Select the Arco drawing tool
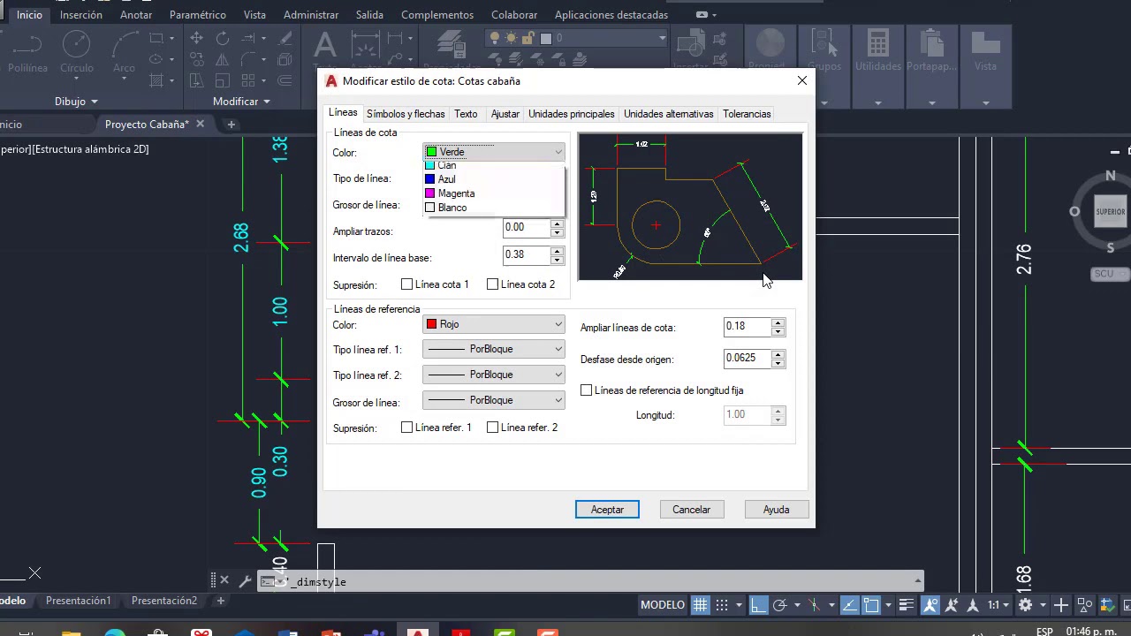1131x636 pixels. (x=125, y=53)
